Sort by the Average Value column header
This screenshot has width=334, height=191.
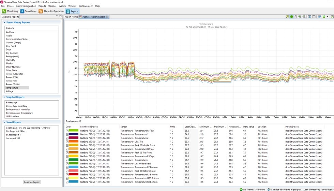tap(235, 127)
